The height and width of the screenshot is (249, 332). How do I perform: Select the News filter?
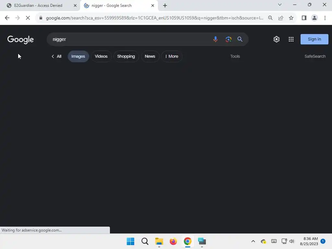150,56
